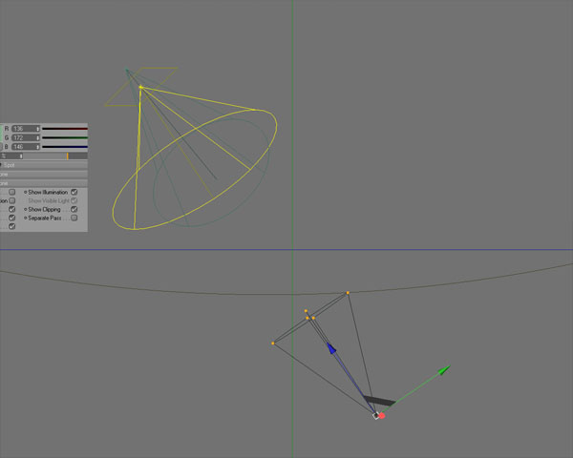Open the dropdown directly above the checkboxes
Viewport: 573px width, 458px height.
(44, 183)
